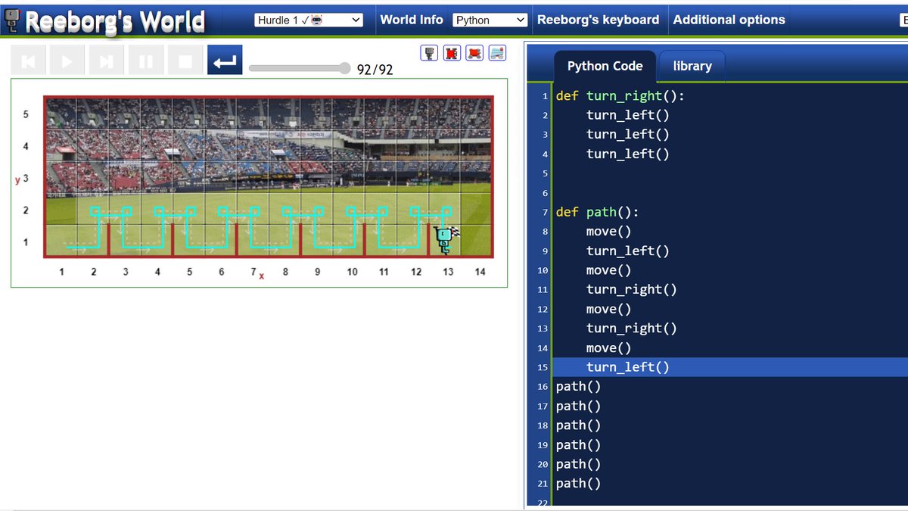Click turn_right() on line 11
This screenshot has width=908, height=511.
click(x=632, y=289)
